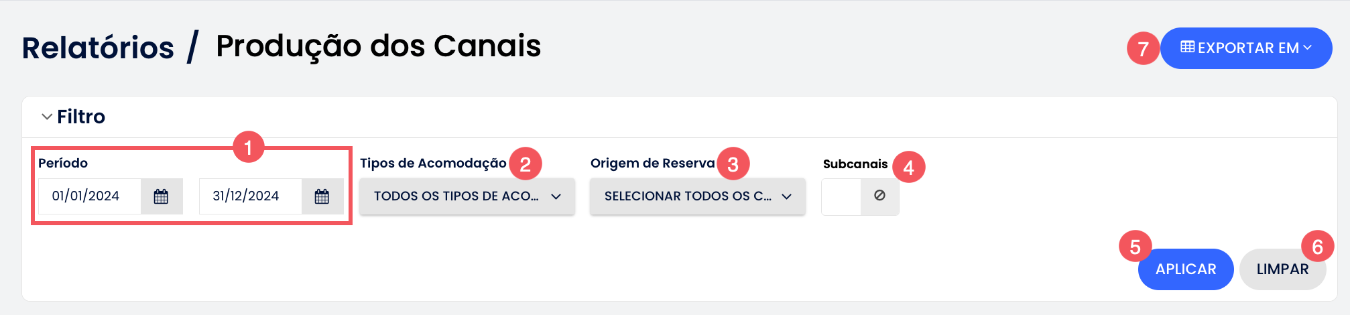
Task: Open the end date calendar picker
Action: 322,196
